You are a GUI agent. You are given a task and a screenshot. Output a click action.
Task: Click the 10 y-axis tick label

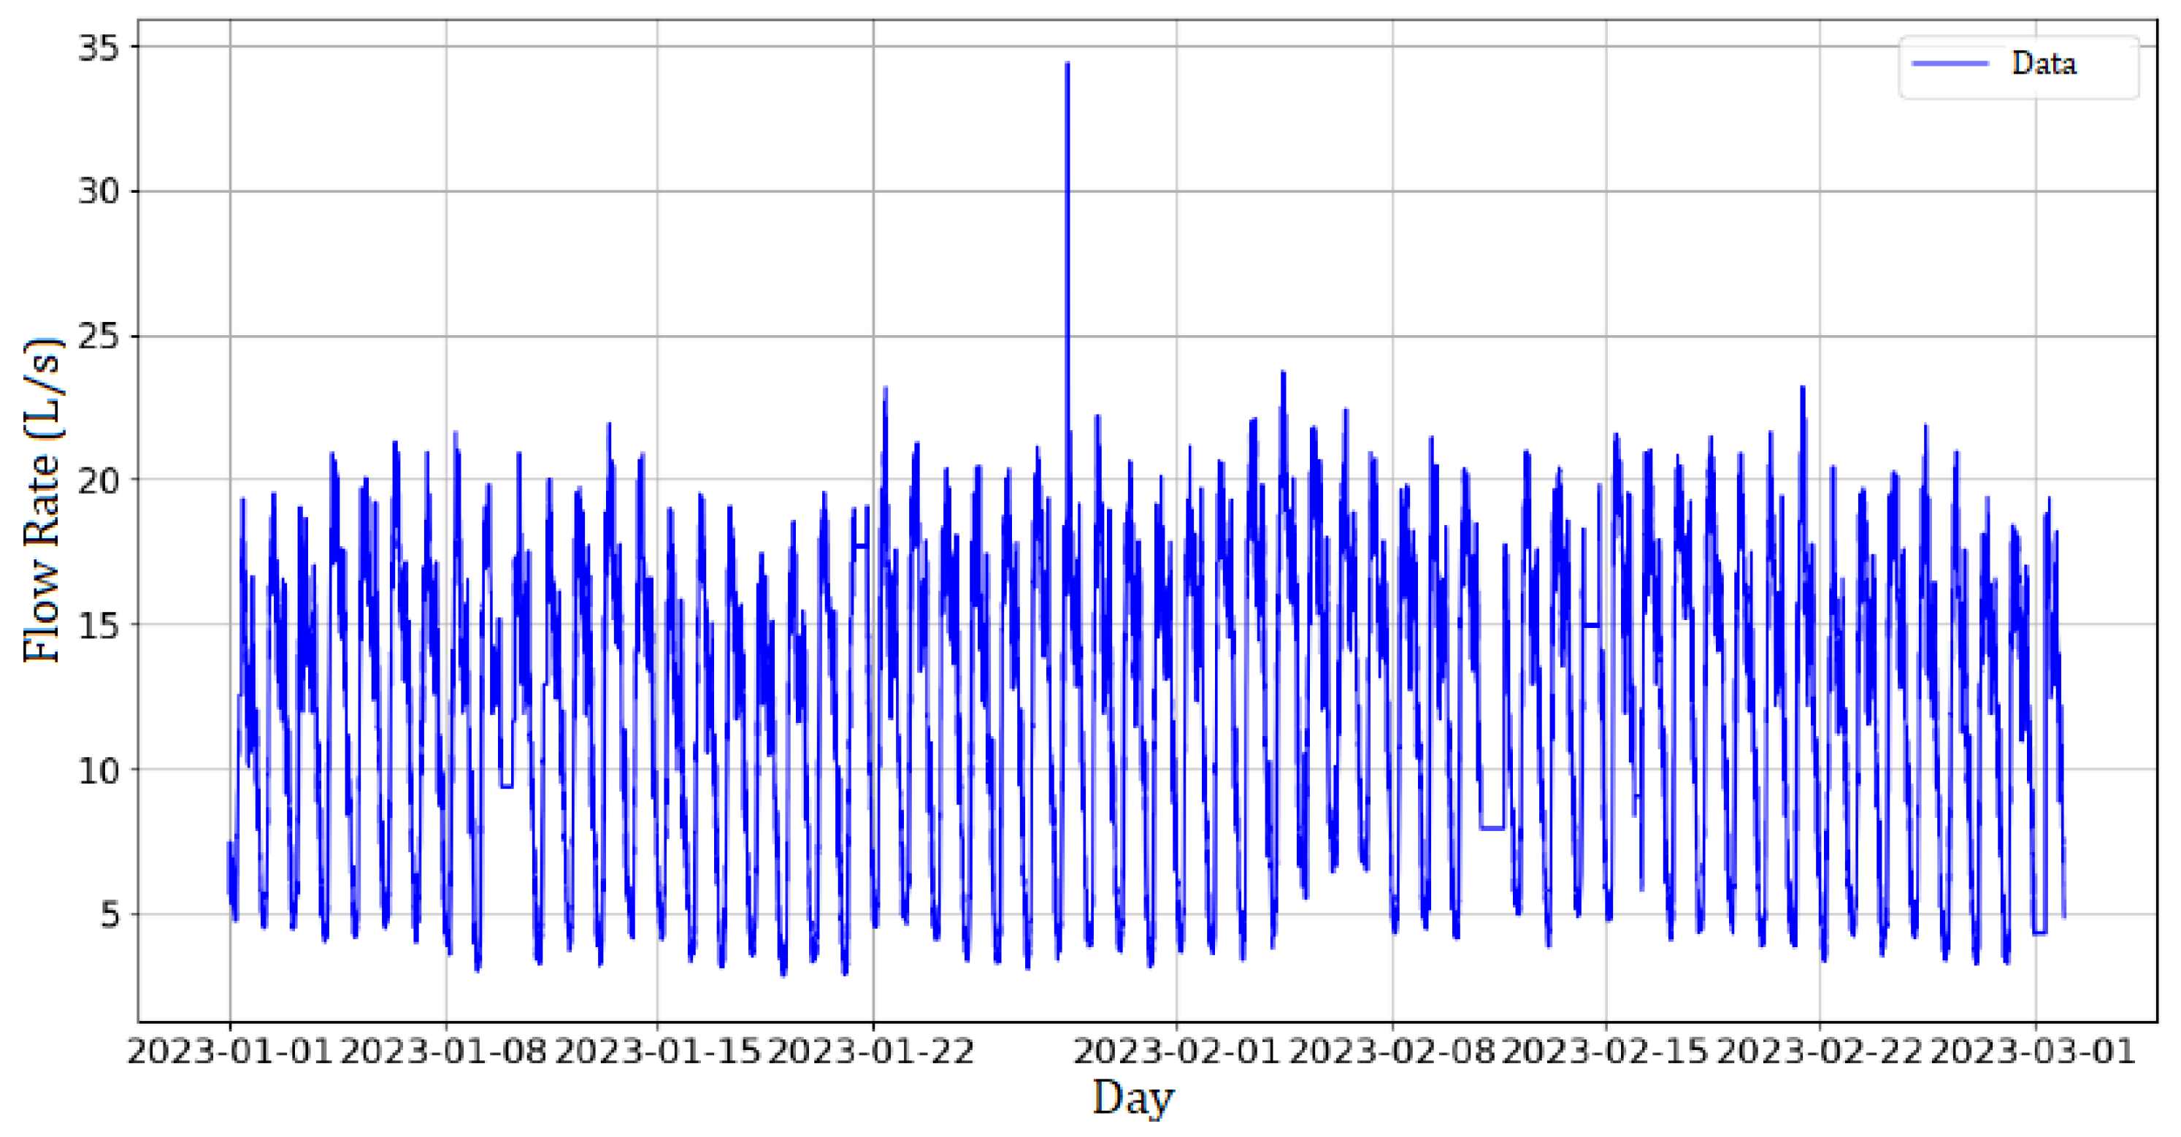99,770
